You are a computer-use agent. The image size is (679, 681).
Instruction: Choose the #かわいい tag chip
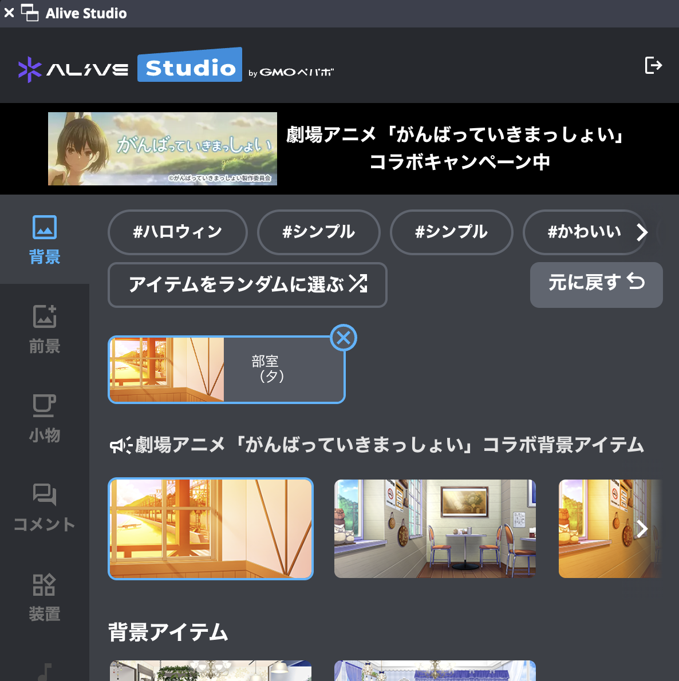[x=585, y=232]
